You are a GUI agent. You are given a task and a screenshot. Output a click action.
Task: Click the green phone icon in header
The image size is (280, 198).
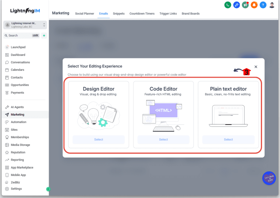click(x=227, y=5)
